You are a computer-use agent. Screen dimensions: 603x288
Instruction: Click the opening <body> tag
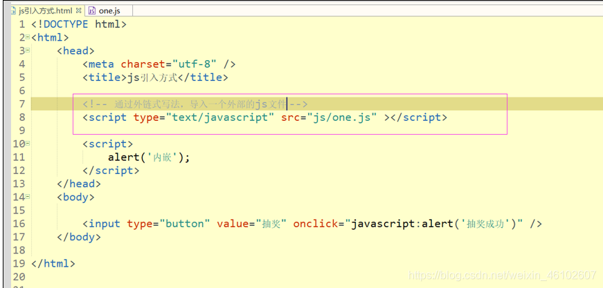tap(75, 198)
